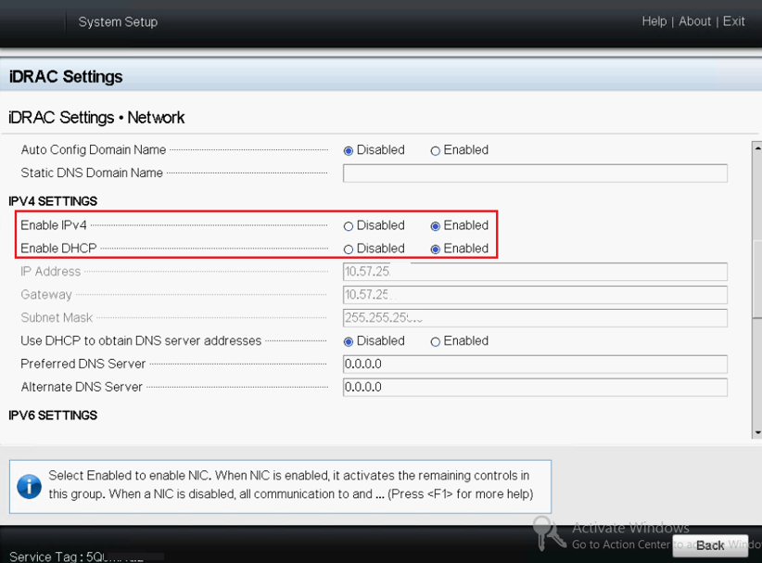This screenshot has height=563, width=762.
Task: Enable Use DHCP to obtain DNS server addresses
Action: click(436, 341)
